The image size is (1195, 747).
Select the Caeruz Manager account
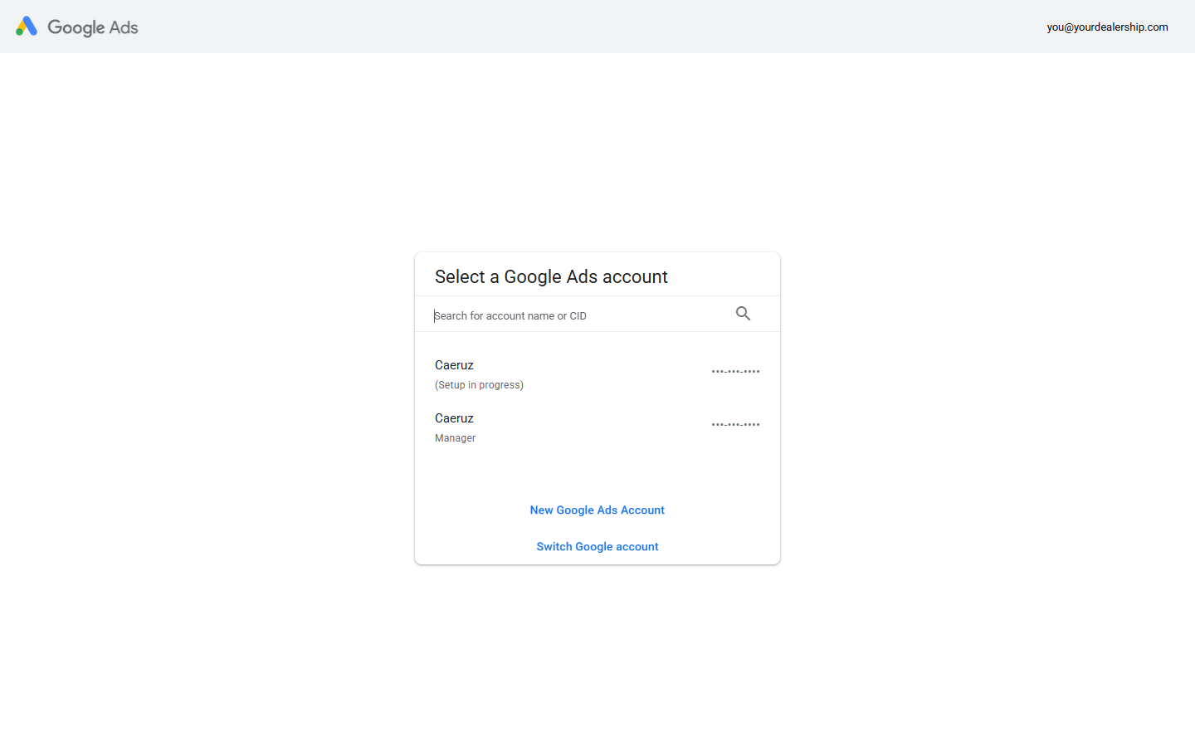[x=597, y=427]
